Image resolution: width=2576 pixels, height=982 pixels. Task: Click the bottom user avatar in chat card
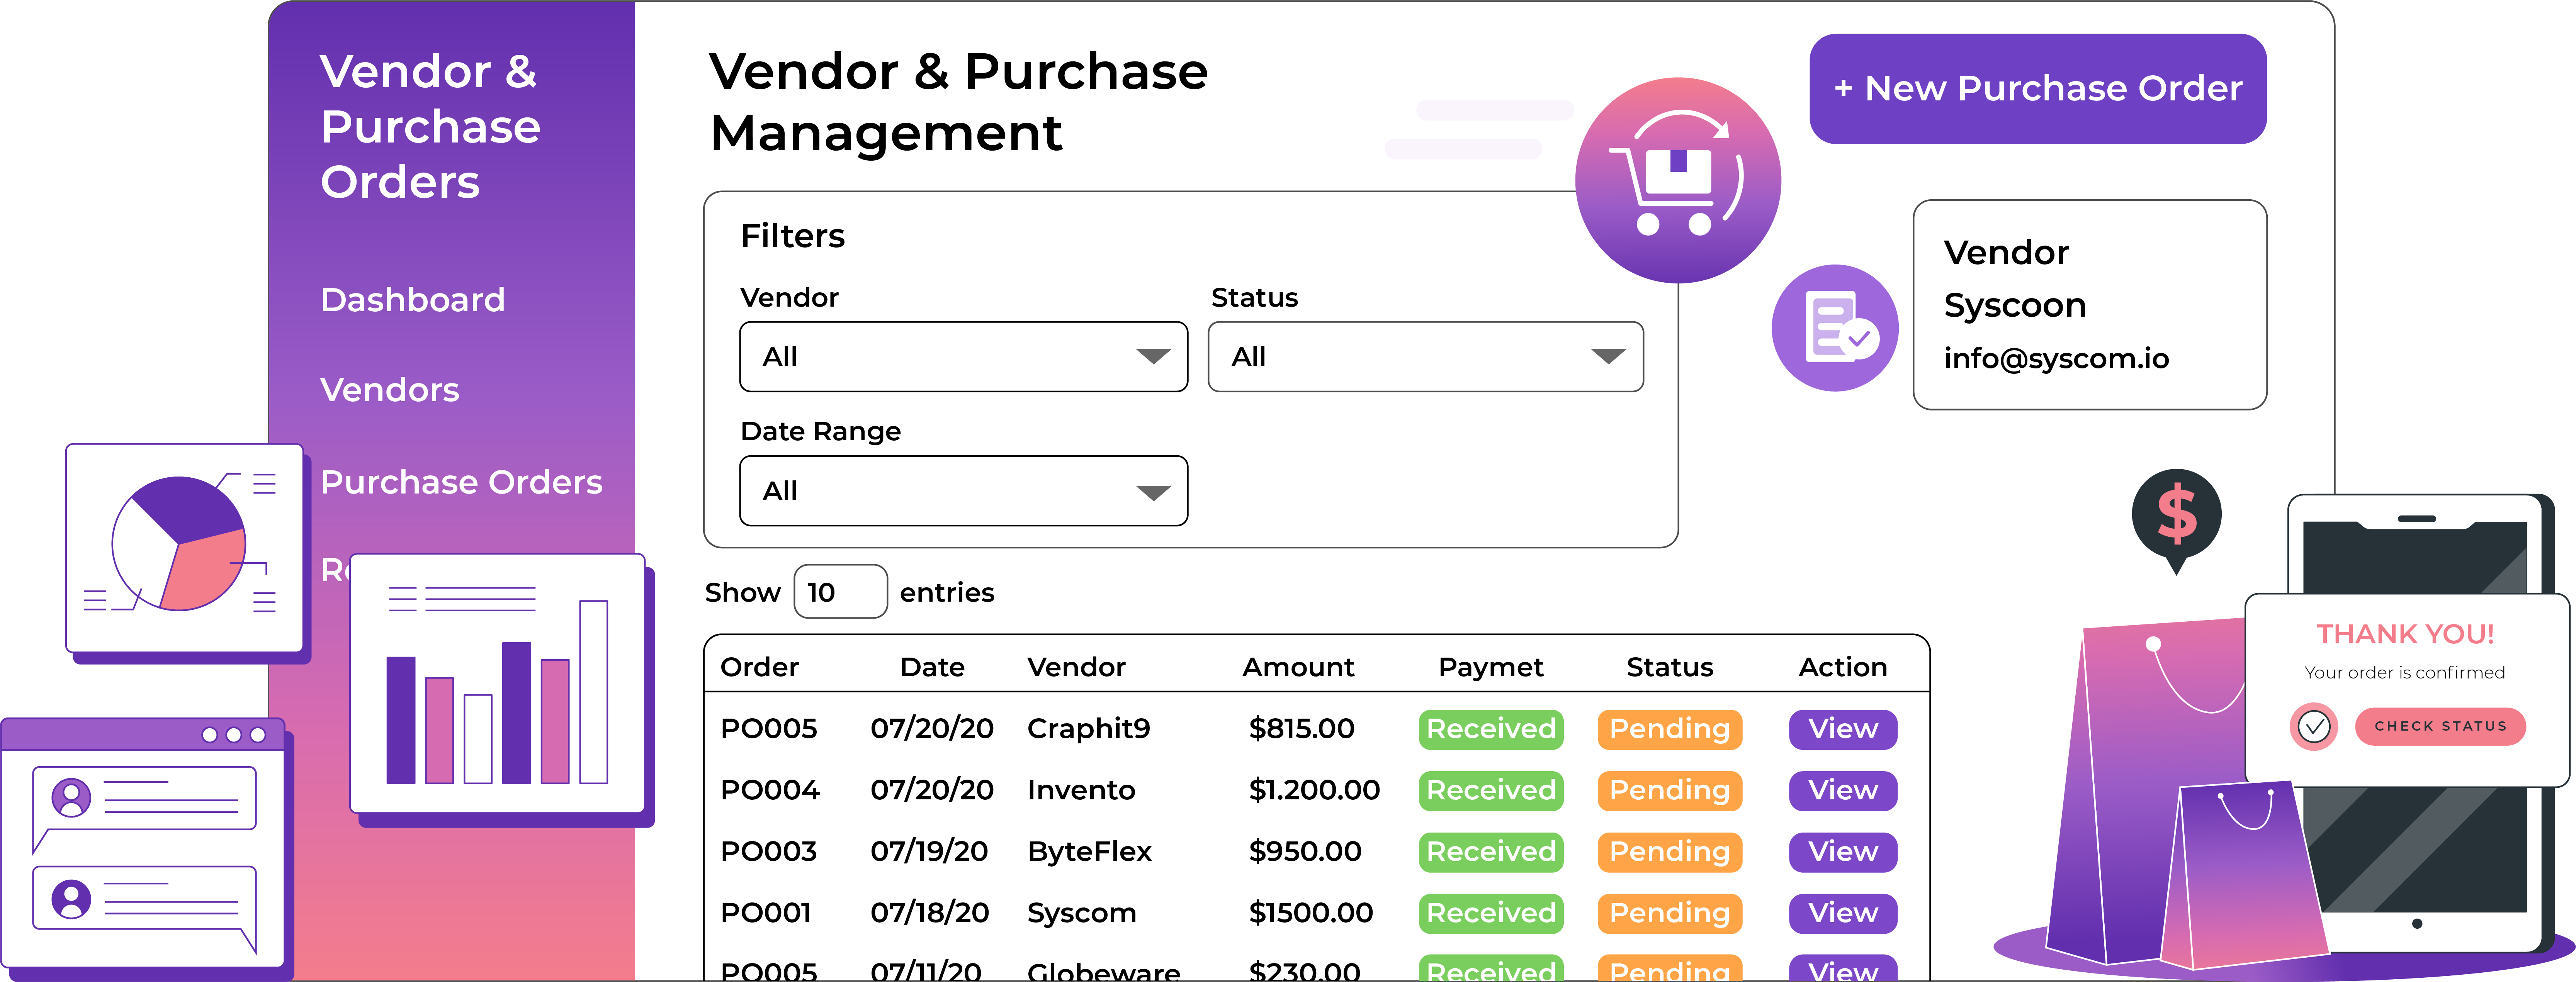pyautogui.click(x=71, y=899)
